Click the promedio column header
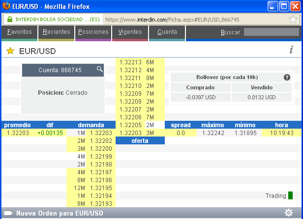 [17, 125]
